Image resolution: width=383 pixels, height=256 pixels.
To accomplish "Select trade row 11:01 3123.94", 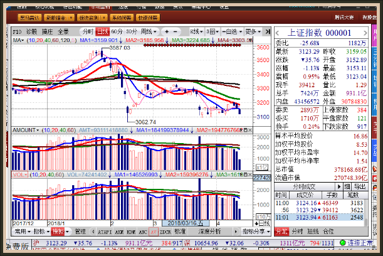I will click(x=320, y=217).
